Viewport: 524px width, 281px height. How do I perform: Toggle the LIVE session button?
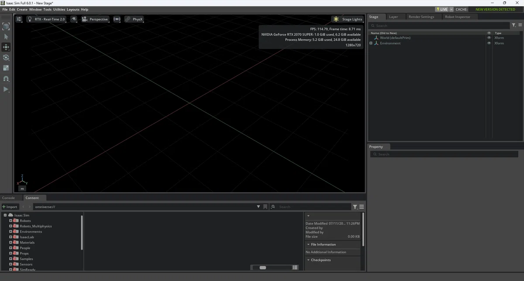[442, 9]
